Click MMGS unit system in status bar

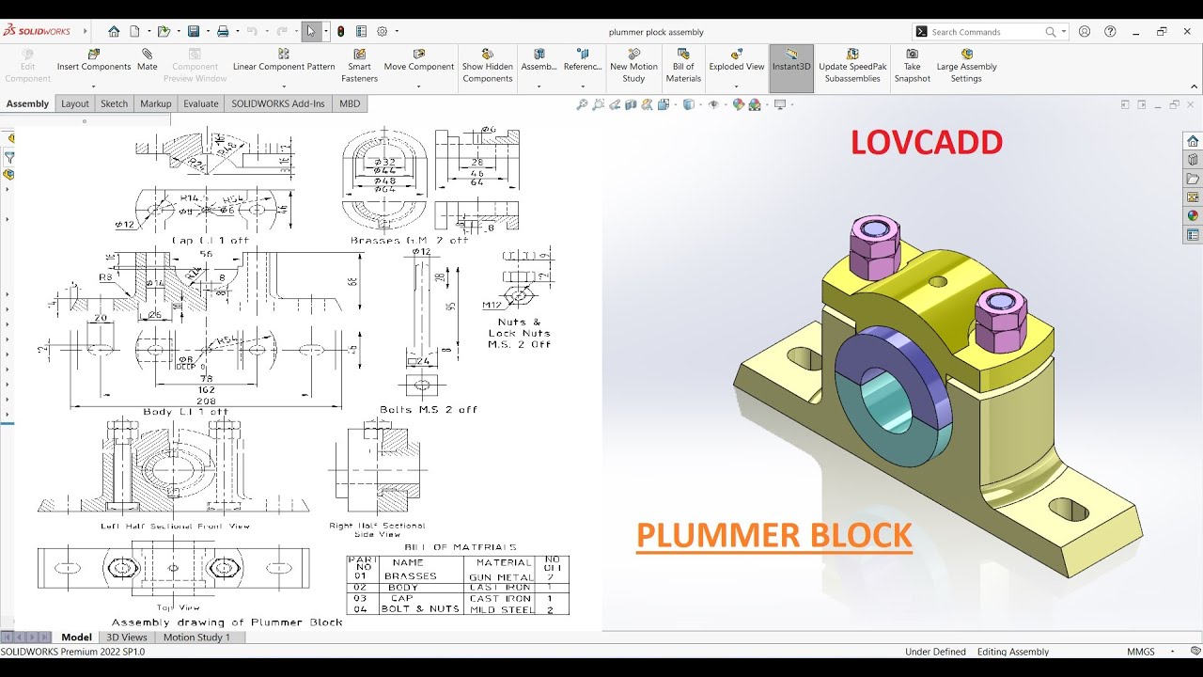[1141, 652]
